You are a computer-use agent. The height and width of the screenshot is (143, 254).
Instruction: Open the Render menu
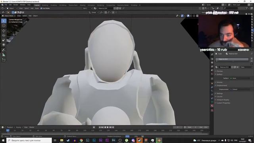pyautogui.click(x=16, y=5)
